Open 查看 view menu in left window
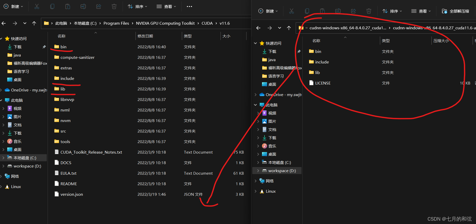 click(166, 6)
